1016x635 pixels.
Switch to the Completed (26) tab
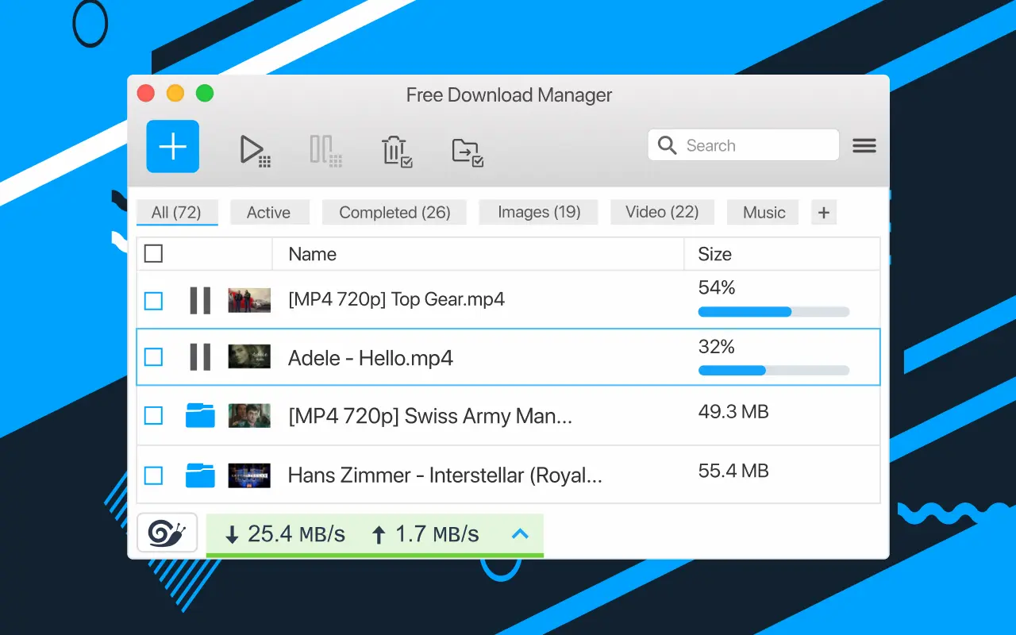click(394, 213)
